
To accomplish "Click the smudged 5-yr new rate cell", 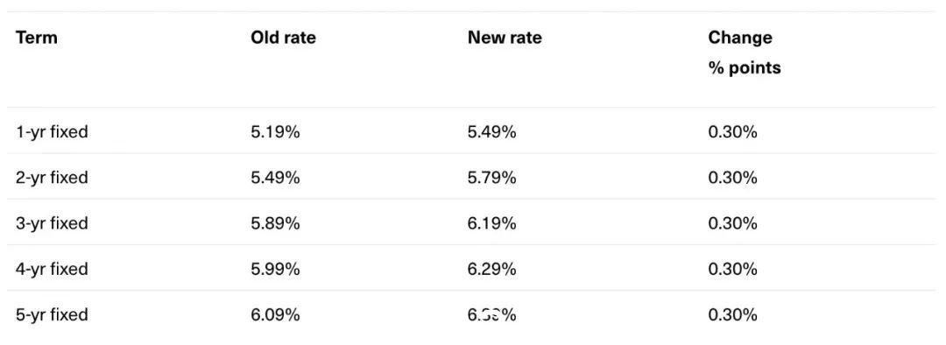I will click(491, 315).
